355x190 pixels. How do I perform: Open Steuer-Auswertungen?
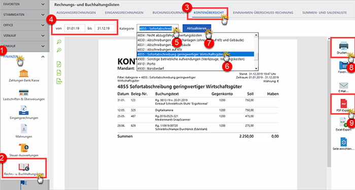tap(24, 150)
